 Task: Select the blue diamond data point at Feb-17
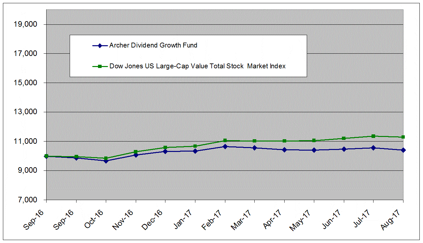225,146
